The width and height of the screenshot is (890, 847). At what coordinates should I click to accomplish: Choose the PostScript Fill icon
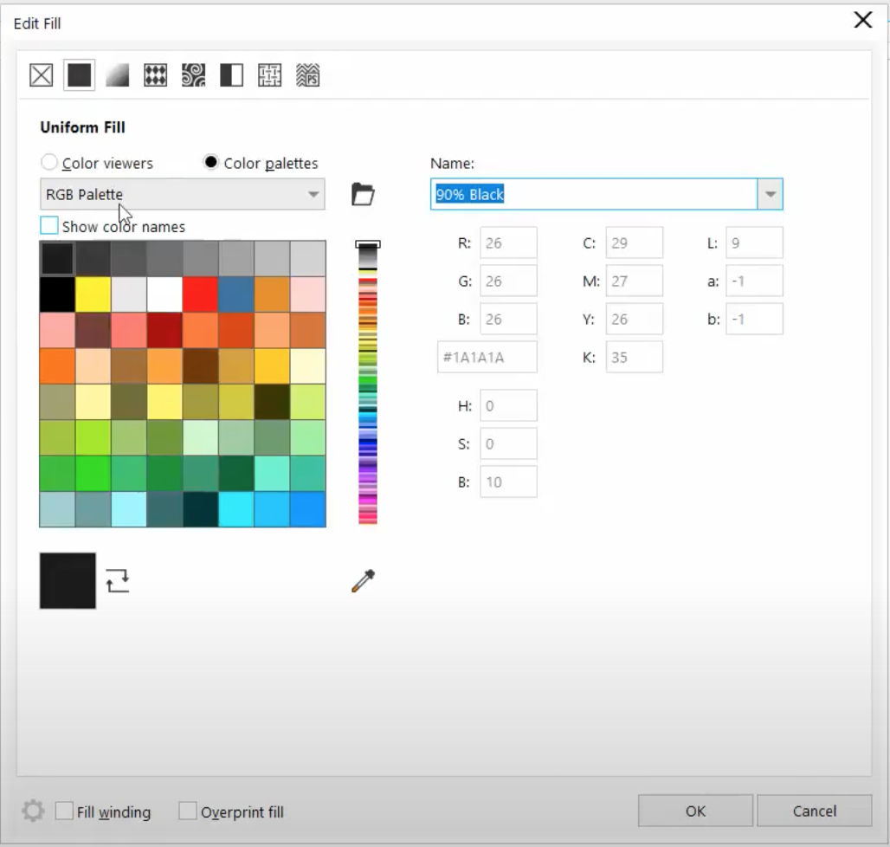point(307,75)
